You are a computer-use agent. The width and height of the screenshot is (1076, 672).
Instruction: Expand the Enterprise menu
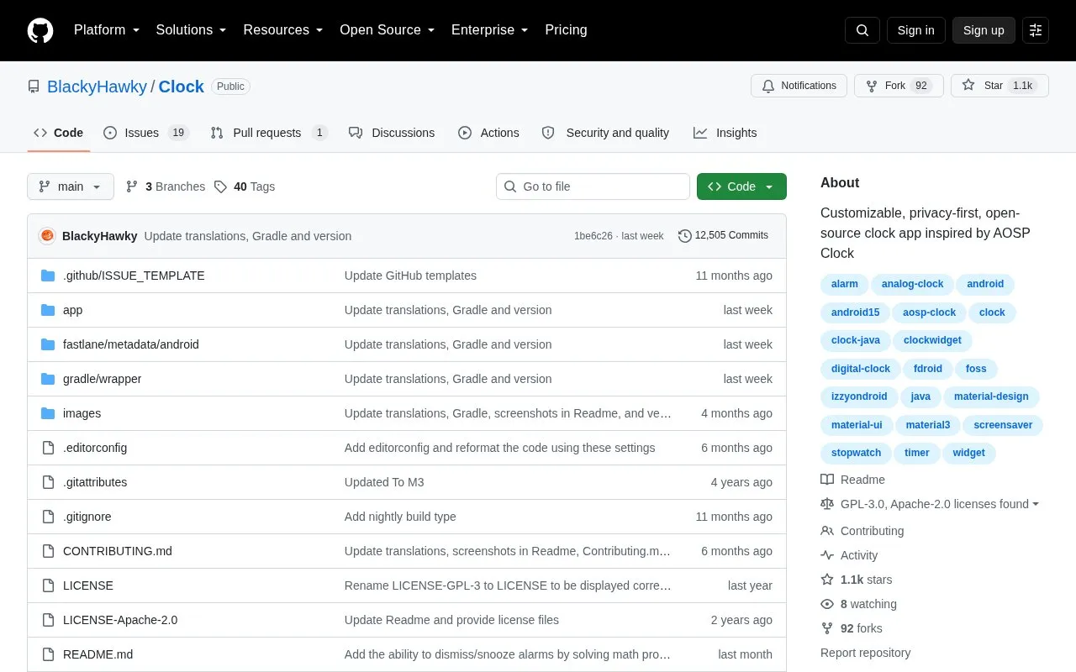[x=490, y=30]
